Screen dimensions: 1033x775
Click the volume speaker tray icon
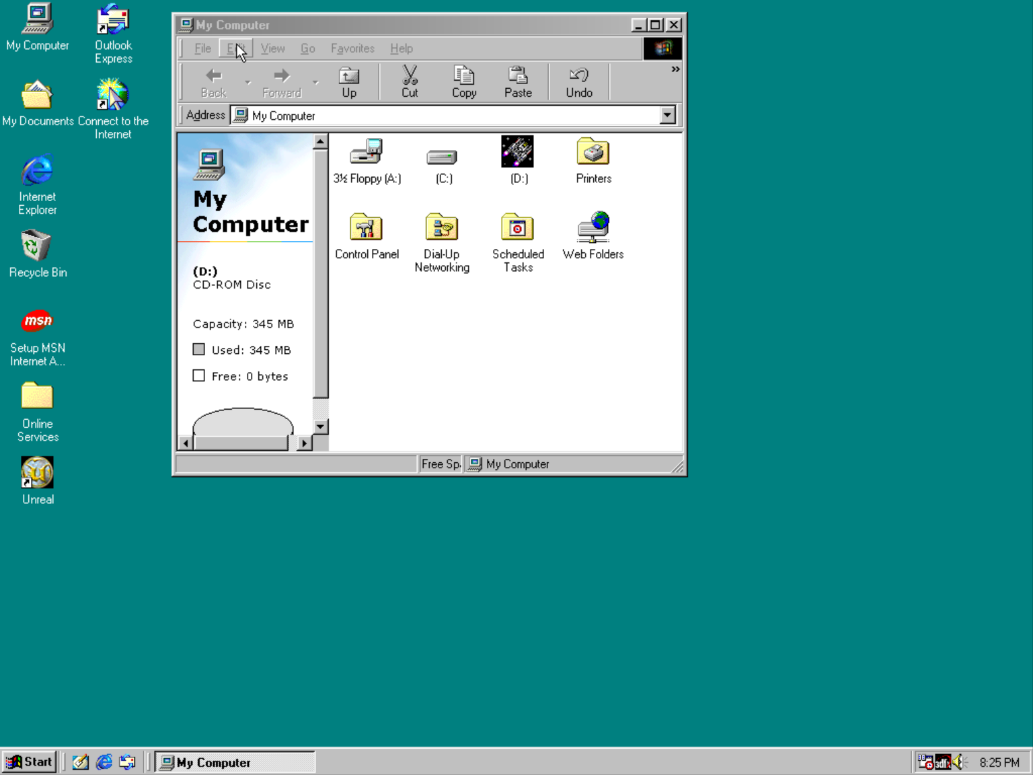(x=958, y=762)
